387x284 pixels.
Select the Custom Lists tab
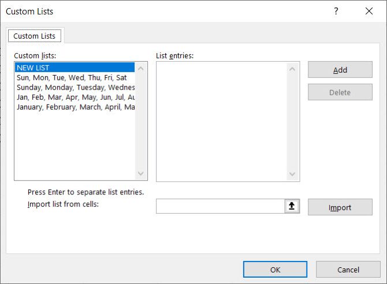pos(35,36)
